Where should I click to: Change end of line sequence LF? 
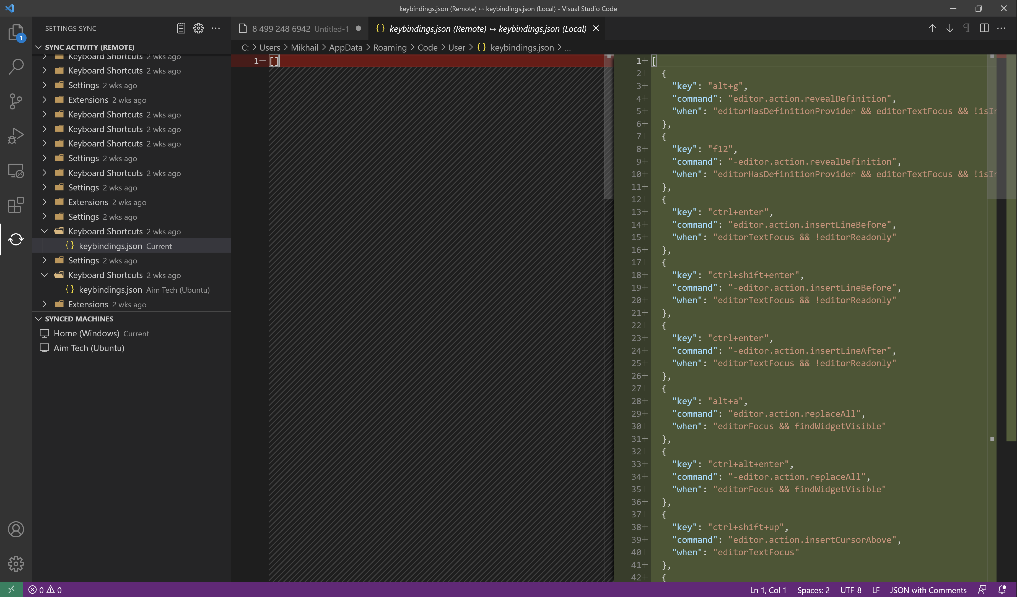[876, 590]
